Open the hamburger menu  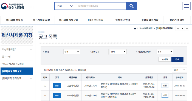(186, 6)
